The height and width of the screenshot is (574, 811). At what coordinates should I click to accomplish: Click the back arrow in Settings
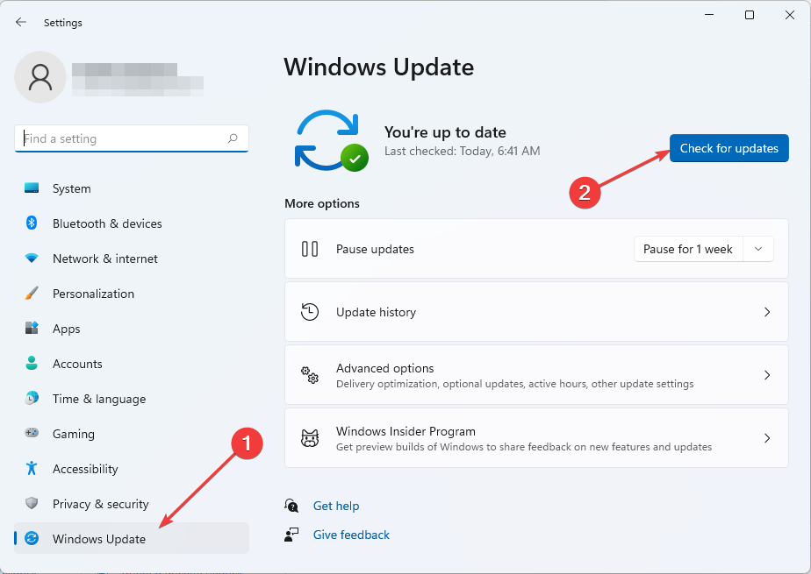(20, 22)
